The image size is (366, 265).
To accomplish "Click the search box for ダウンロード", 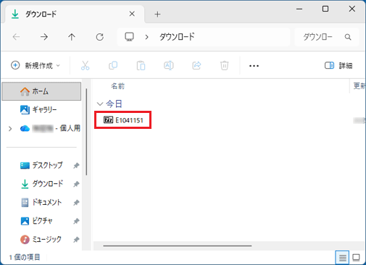I will (327, 37).
